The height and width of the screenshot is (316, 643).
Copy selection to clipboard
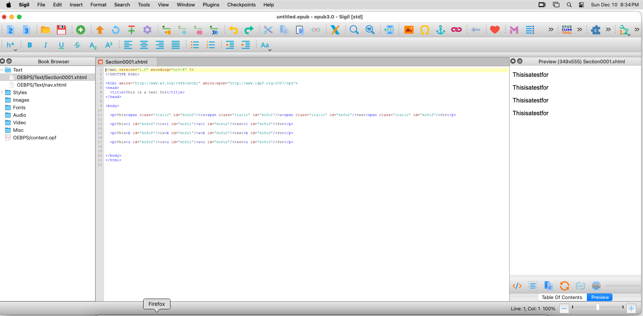click(284, 30)
